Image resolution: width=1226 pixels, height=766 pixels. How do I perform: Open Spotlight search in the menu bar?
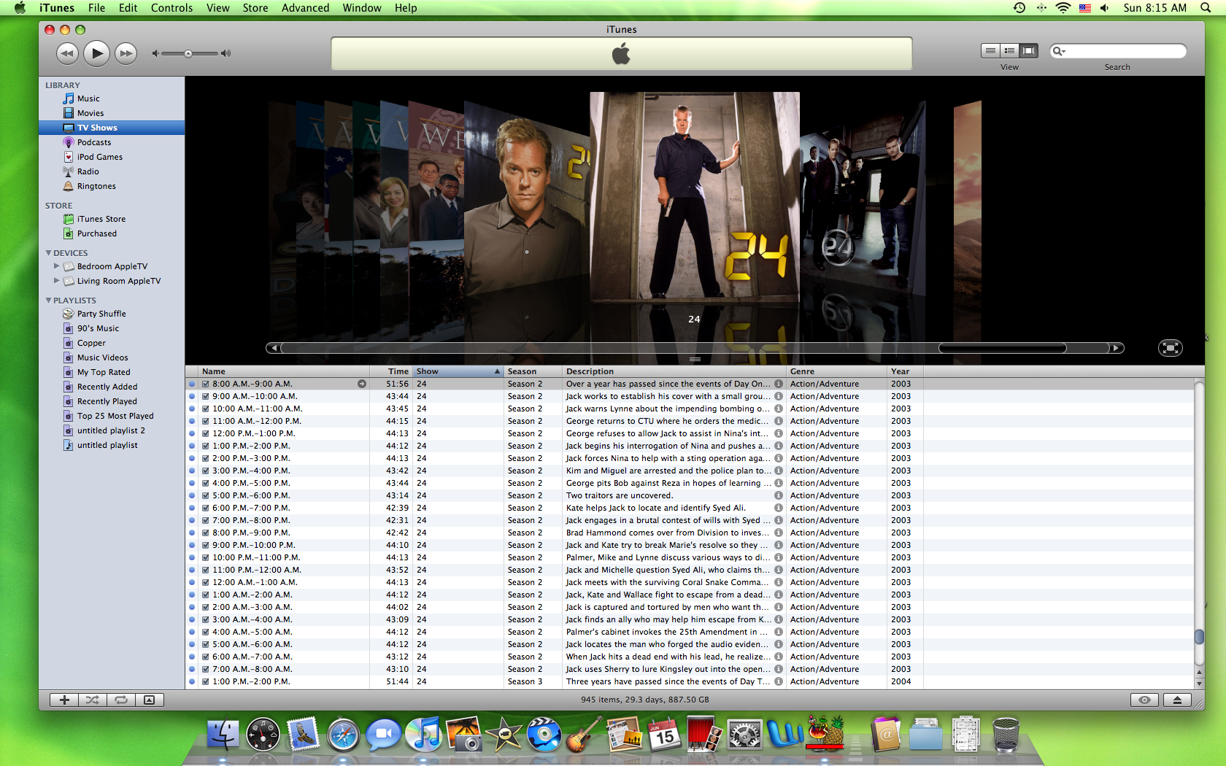pyautogui.click(x=1205, y=8)
